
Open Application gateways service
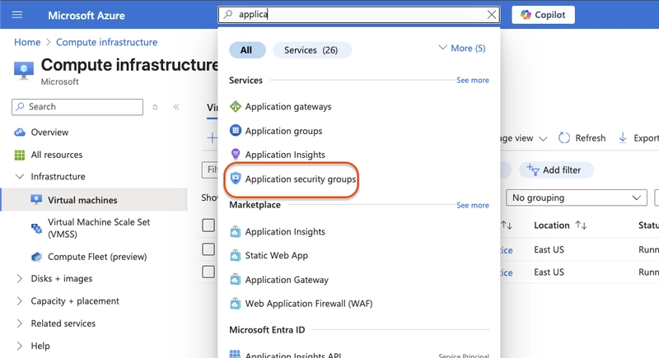288,107
